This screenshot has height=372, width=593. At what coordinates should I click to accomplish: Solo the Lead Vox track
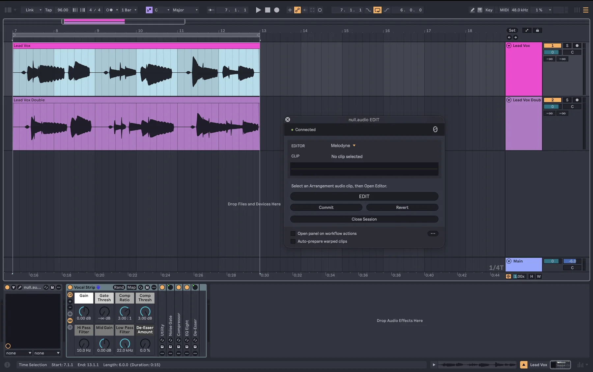pyautogui.click(x=567, y=46)
